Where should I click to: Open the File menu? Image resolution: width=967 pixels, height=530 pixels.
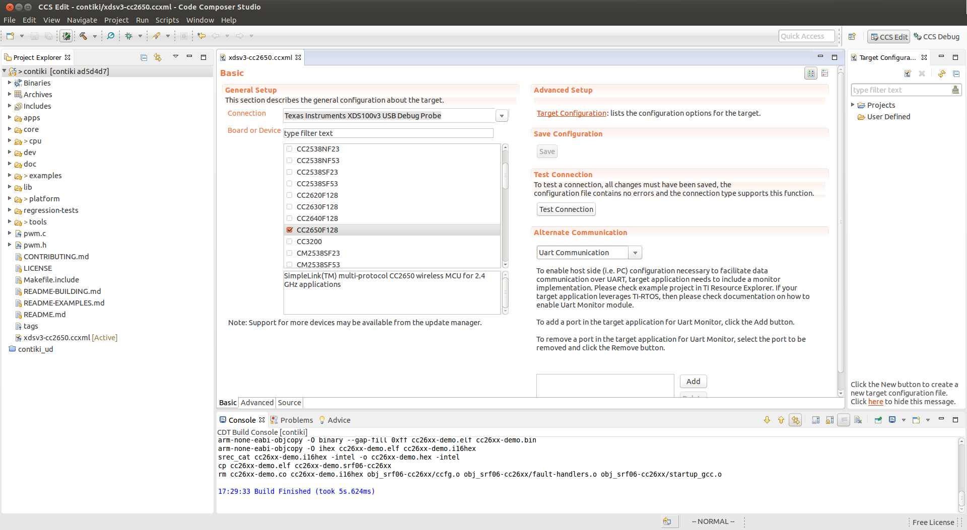[x=10, y=20]
